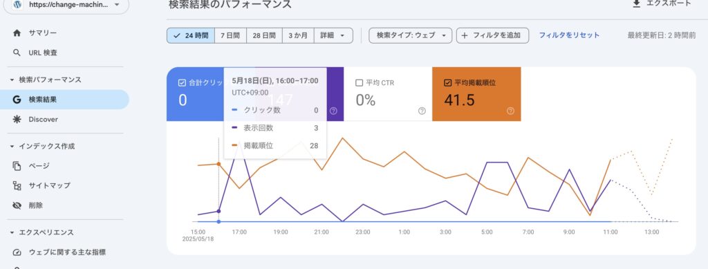Image resolution: width=708 pixels, height=269 pixels.
Task: Switch to the 7 日間 range tab
Action: pyautogui.click(x=230, y=35)
